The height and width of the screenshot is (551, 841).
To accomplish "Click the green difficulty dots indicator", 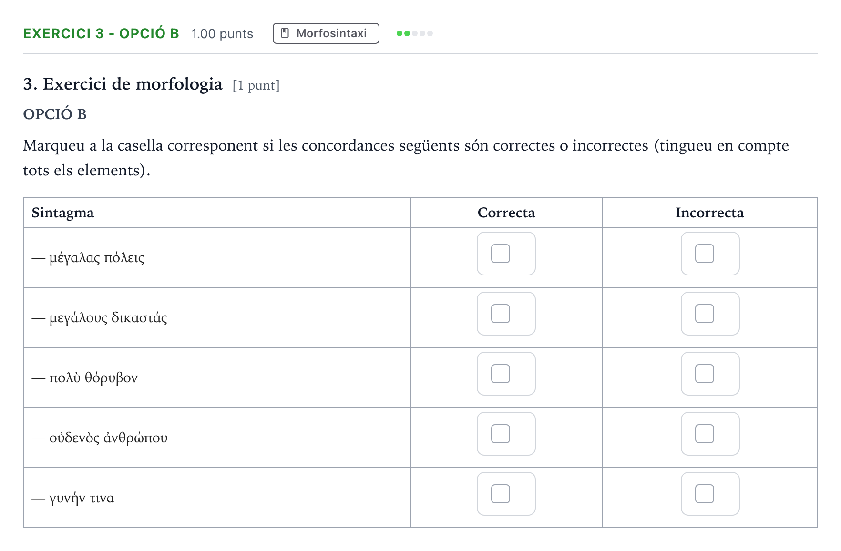I will pos(415,33).
